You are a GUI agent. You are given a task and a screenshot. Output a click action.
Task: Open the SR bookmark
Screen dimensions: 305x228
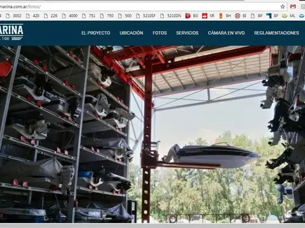tap(208, 16)
